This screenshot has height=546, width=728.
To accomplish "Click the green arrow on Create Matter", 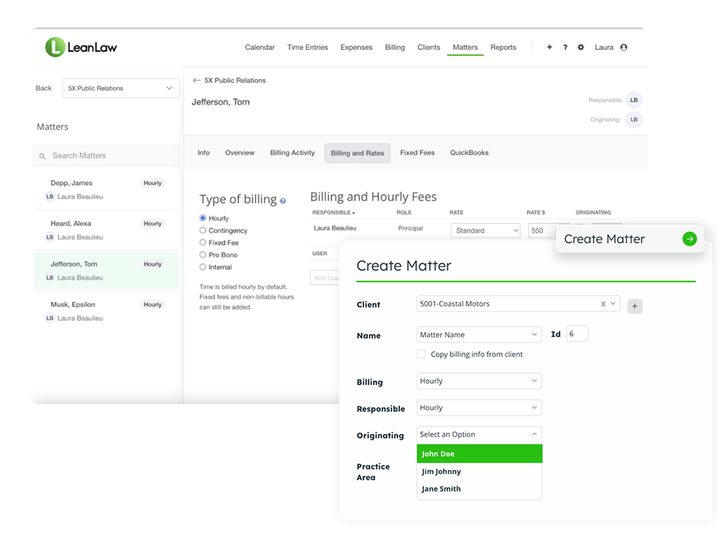I will pyautogui.click(x=689, y=239).
